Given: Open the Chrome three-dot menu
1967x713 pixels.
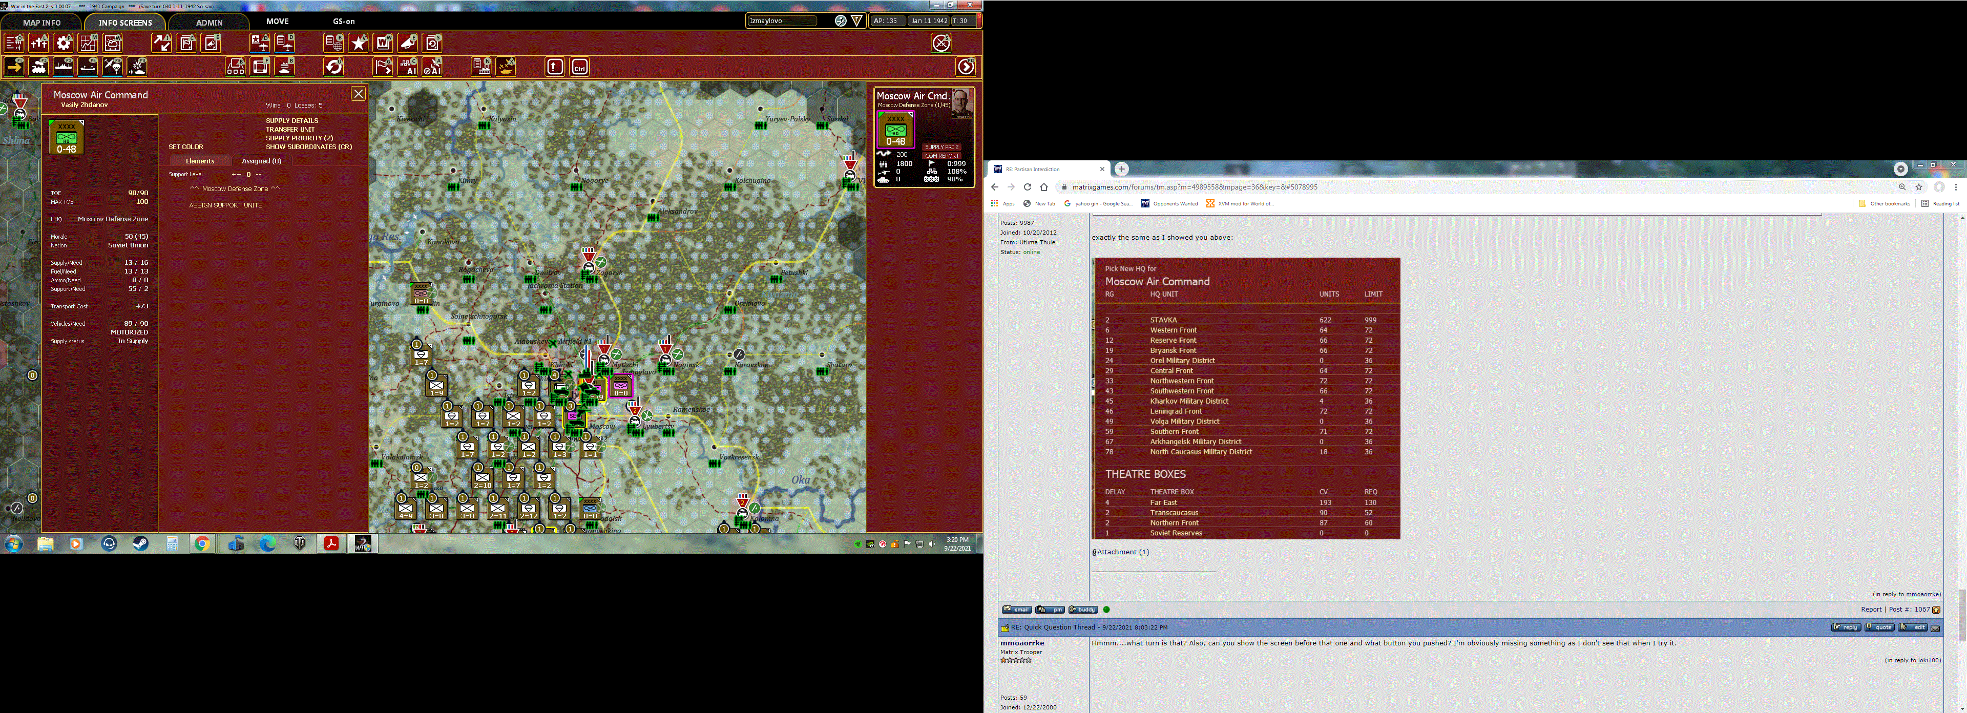Looking at the screenshot, I should (1956, 187).
